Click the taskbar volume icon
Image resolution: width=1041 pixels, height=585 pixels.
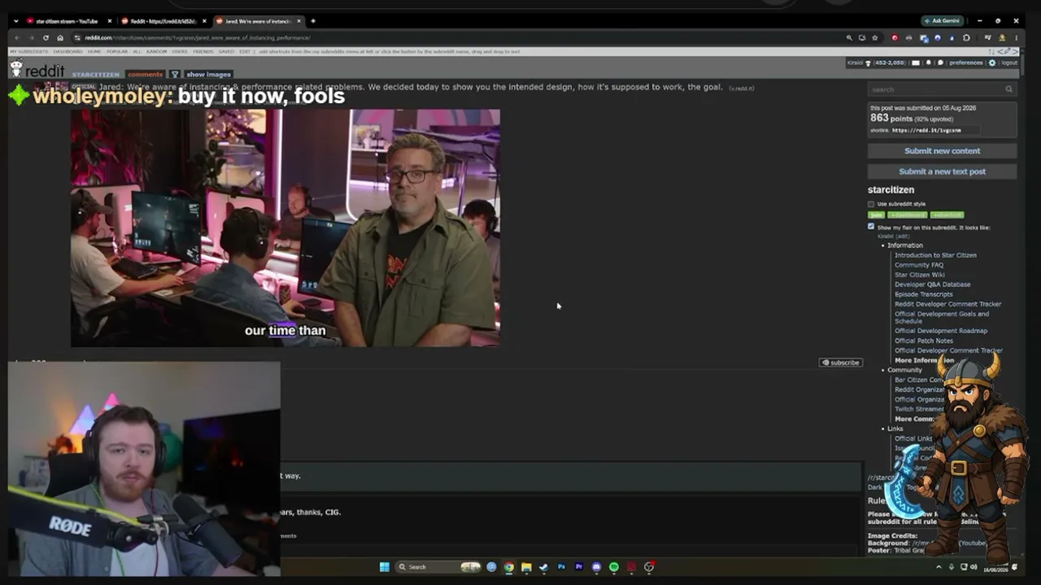pos(974,567)
